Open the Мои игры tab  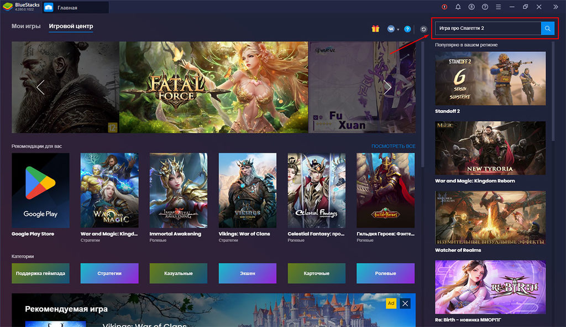point(26,26)
